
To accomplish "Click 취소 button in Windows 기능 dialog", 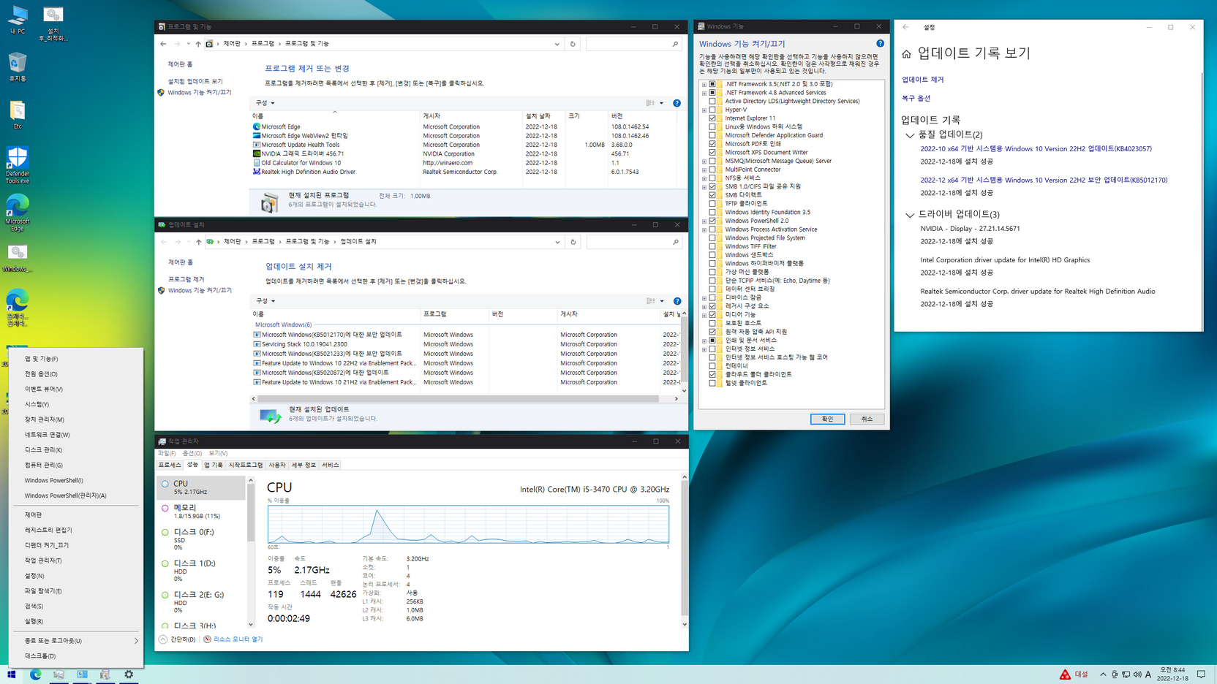I will coord(867,419).
